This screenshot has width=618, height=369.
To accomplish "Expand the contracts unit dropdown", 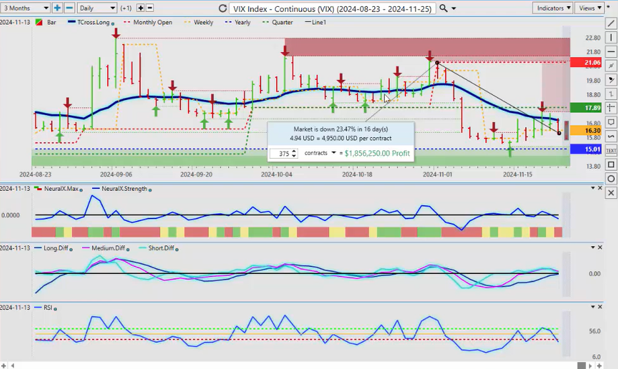I will click(x=320, y=153).
